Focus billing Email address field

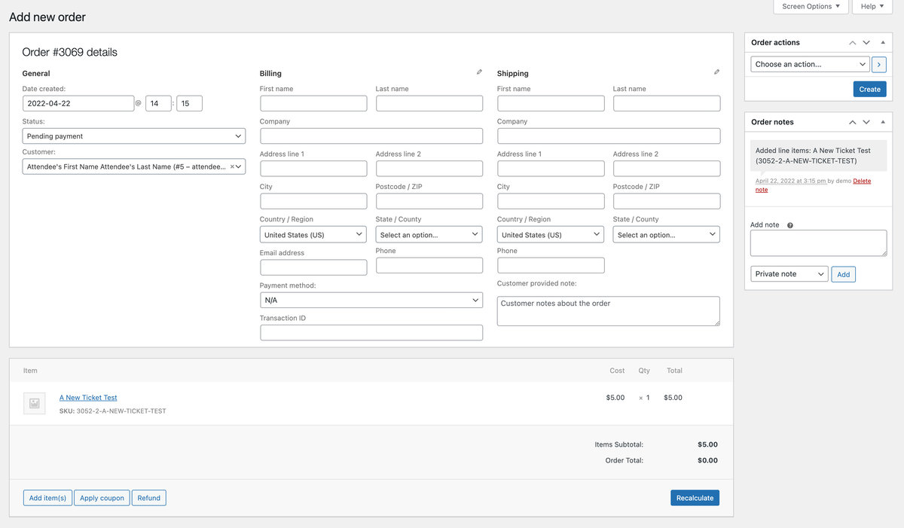click(313, 267)
